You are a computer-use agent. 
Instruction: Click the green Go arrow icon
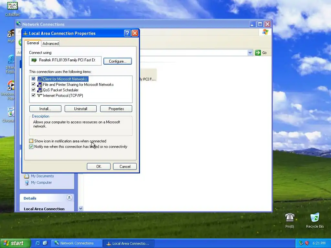[x=258, y=53]
